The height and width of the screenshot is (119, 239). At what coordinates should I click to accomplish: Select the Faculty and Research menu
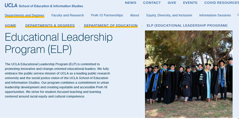68,15
